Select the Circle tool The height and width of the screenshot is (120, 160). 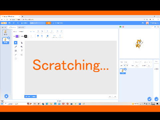22,55
